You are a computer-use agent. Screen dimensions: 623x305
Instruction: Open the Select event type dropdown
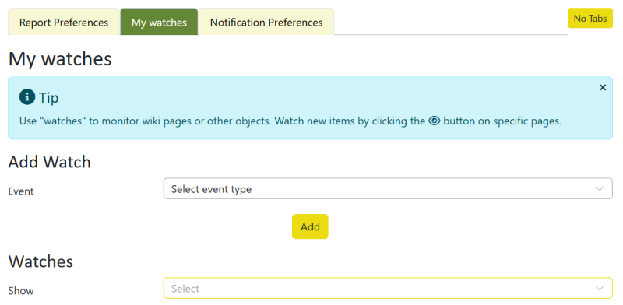tap(388, 188)
